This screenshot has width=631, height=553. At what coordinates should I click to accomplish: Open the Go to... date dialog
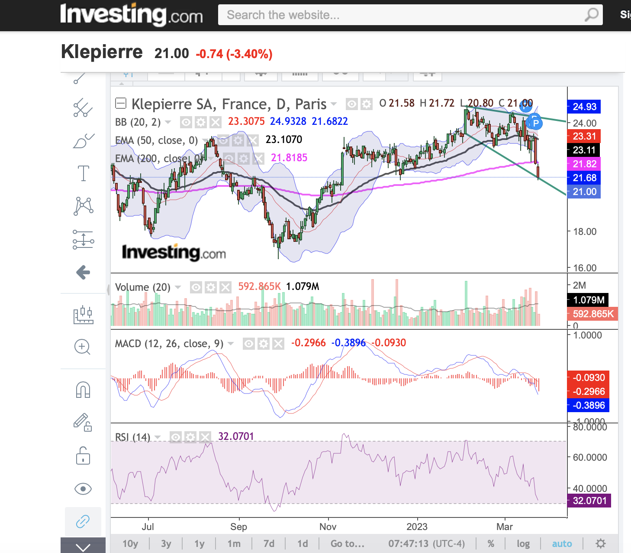pyautogui.click(x=348, y=543)
